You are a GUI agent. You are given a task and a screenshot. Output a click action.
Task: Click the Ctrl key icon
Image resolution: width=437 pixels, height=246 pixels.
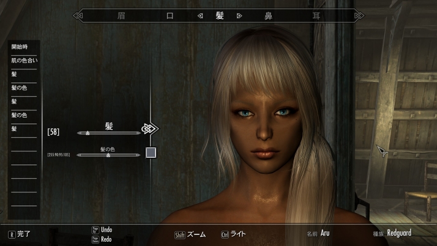click(225, 235)
